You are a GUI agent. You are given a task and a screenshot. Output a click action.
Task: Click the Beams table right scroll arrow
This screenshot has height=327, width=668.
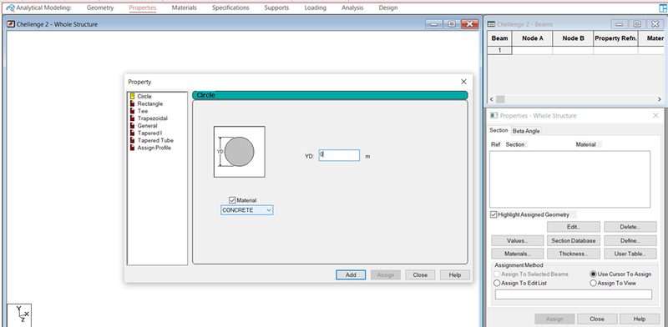coord(660,99)
